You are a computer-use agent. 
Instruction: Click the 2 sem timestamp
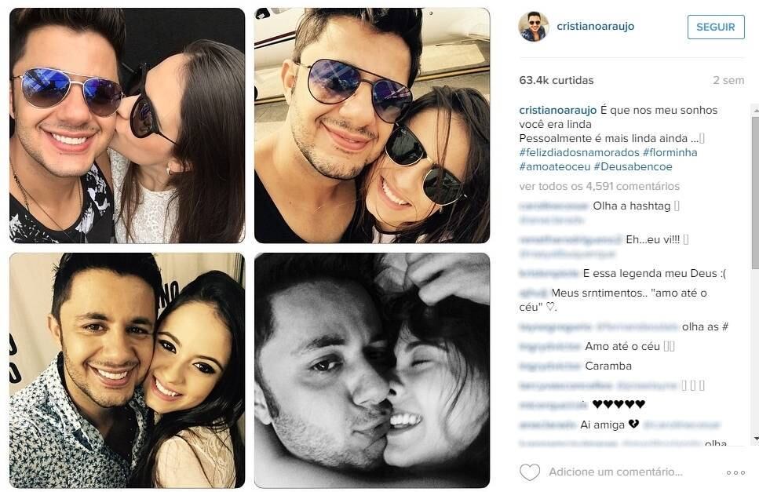(728, 80)
